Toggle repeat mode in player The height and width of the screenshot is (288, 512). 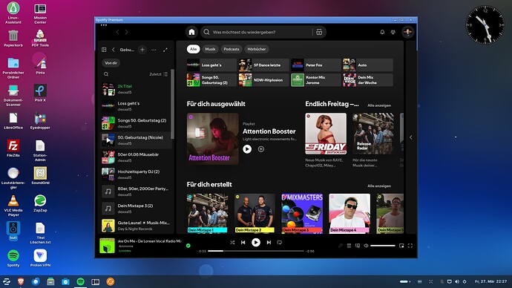(x=280, y=242)
